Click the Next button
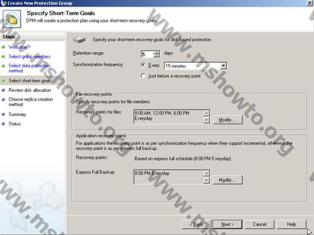The image size is (314, 235). (228, 224)
